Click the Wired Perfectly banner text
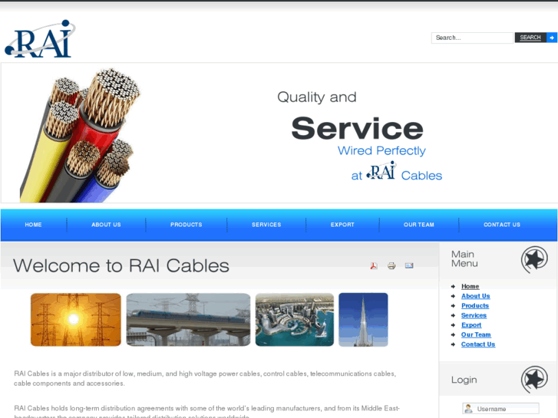Viewport: 558px width, 418px height. pyautogui.click(x=381, y=151)
